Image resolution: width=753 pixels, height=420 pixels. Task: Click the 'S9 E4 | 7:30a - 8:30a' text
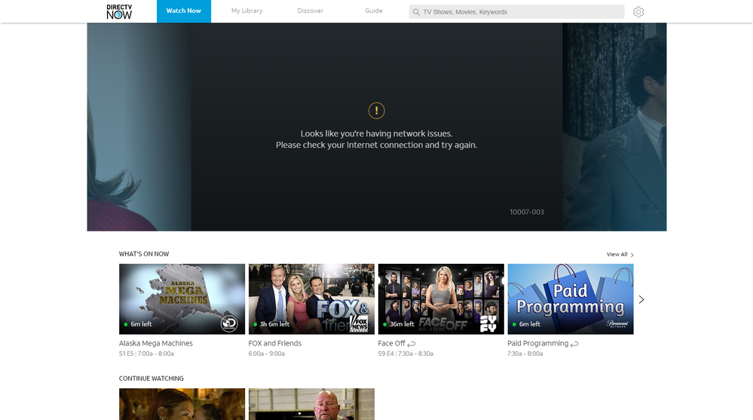click(x=406, y=354)
